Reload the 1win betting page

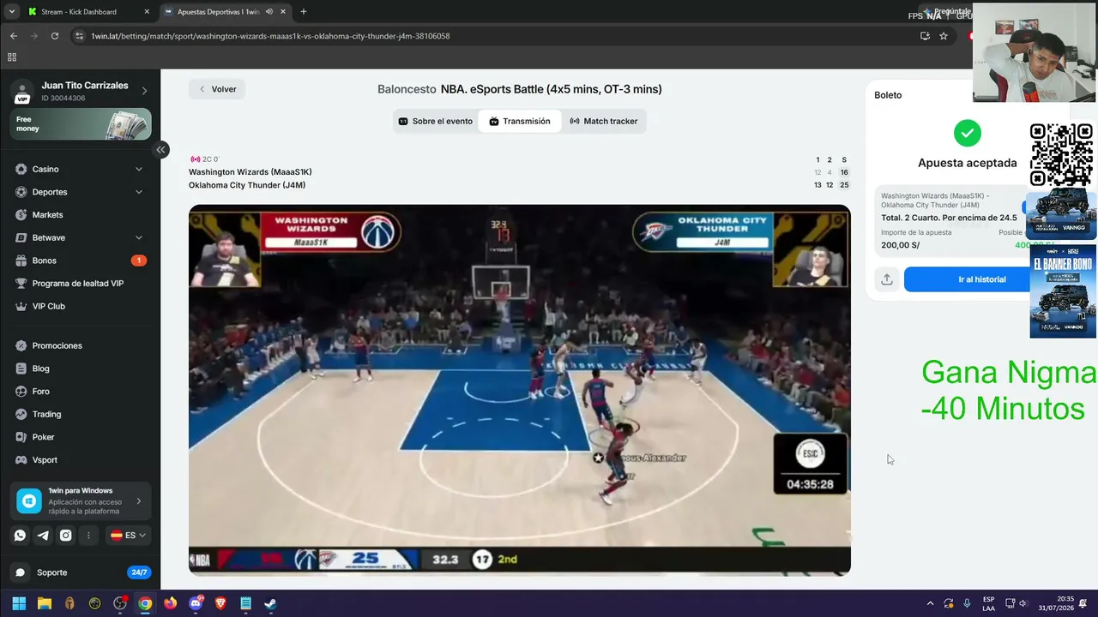coord(55,36)
